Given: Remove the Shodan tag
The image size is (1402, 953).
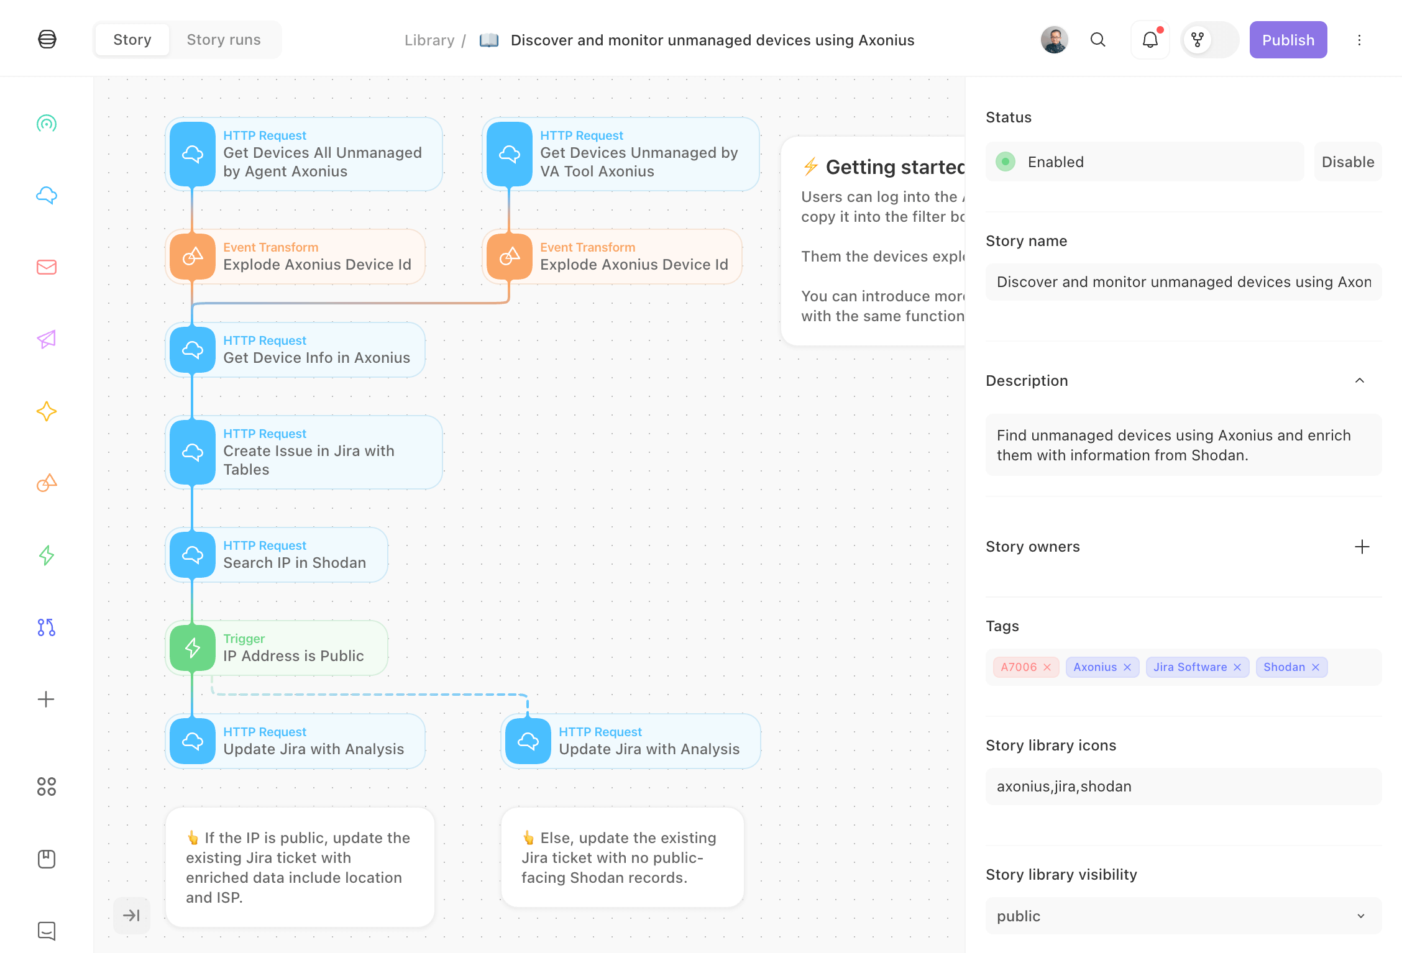Looking at the screenshot, I should click(x=1316, y=667).
